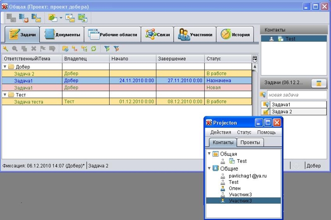Sort by the Владелец column header
This screenshot has width=331, height=220.
[x=86, y=59]
